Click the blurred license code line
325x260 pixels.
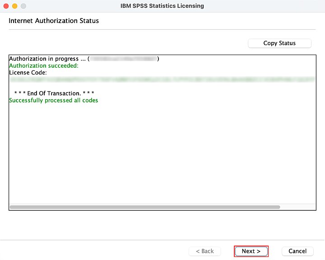tap(162, 79)
